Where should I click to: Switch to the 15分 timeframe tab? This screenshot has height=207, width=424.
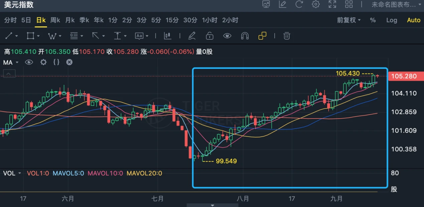click(172, 20)
